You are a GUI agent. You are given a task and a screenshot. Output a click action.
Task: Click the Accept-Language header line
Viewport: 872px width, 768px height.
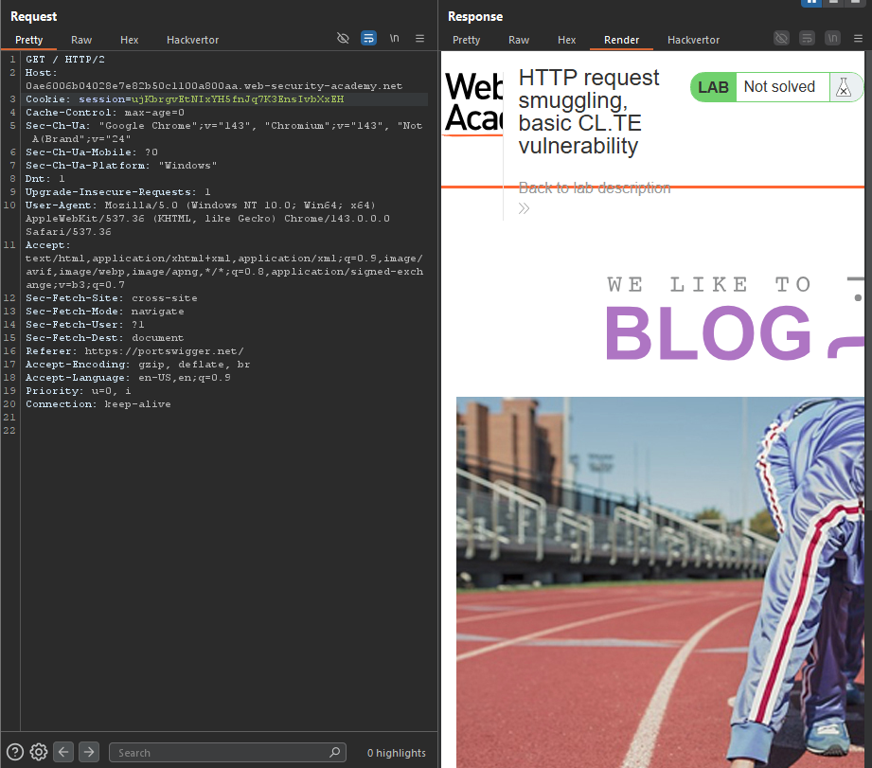tap(128, 378)
